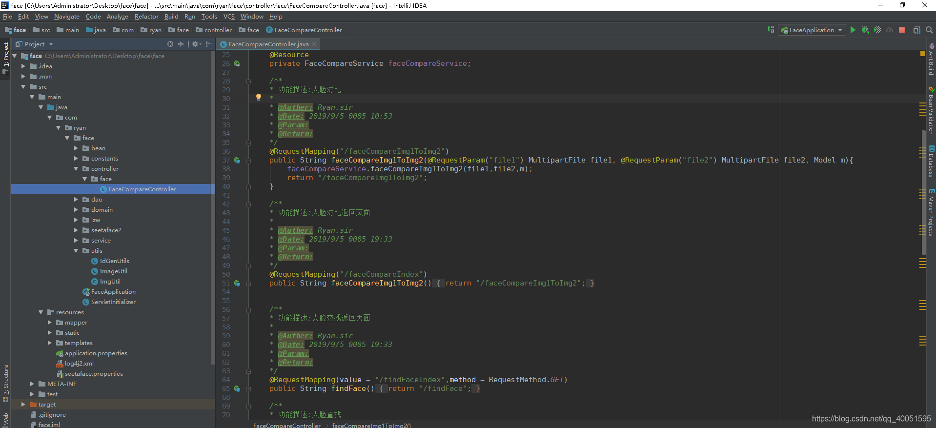
Task: Expand the bean package
Action: click(x=76, y=148)
